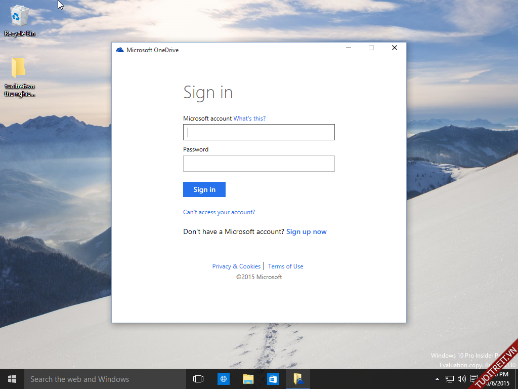Focus the Microsoft account input field
Screen dimensions: 518x389
point(258,132)
